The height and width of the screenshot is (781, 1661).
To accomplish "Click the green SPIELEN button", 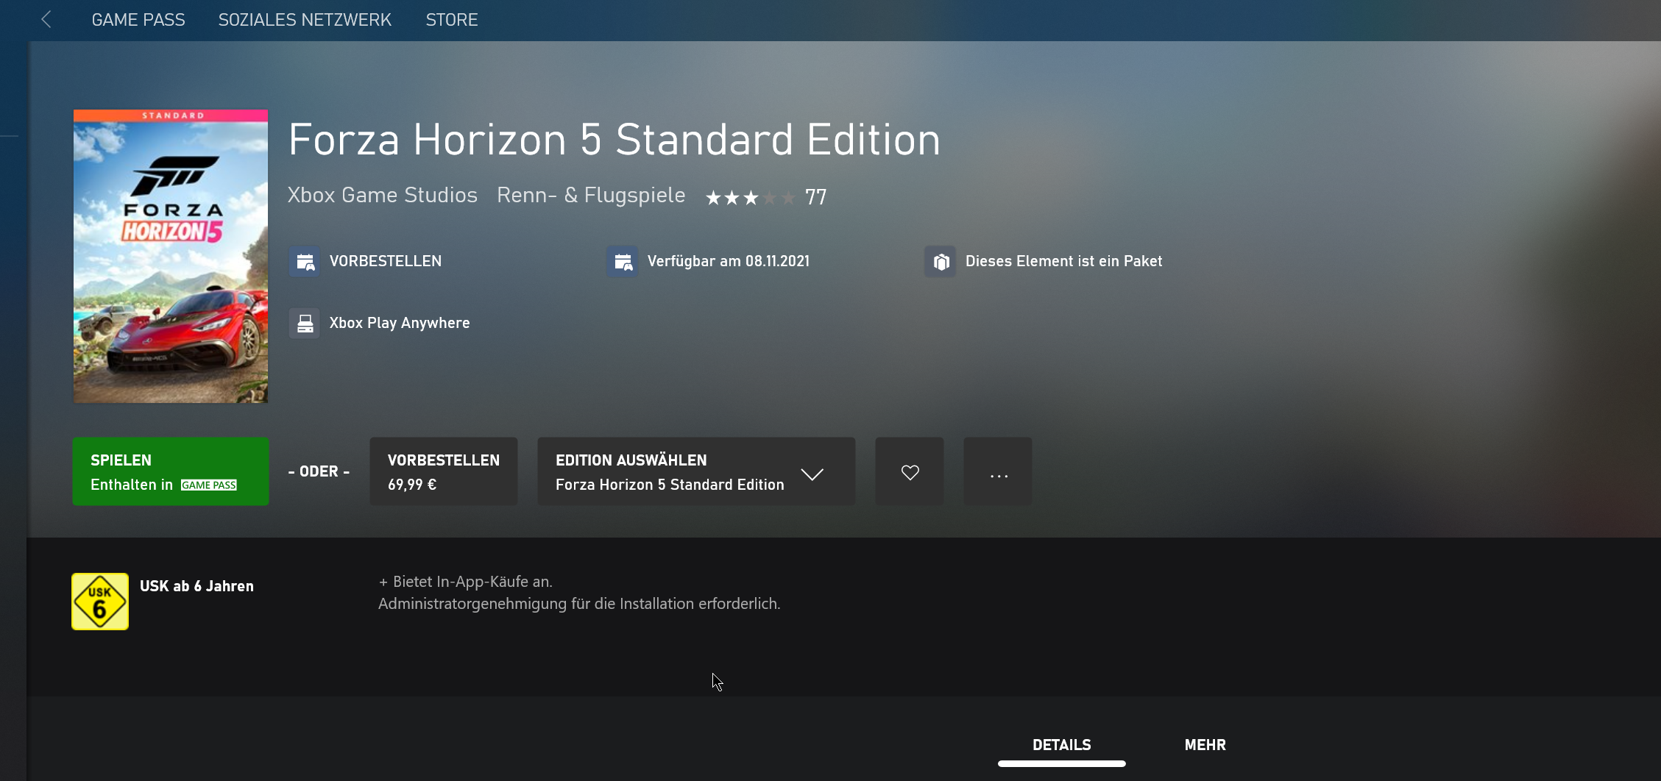I will (x=171, y=471).
